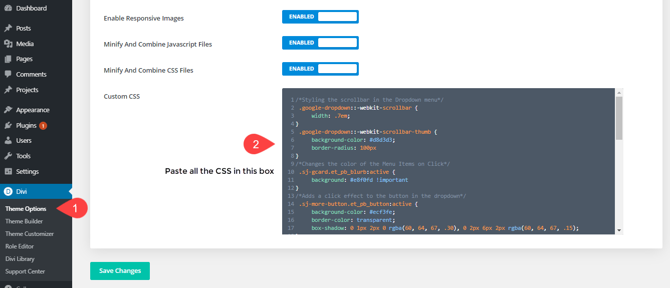Toggle Minify And Combine CSS Files switch
670x288 pixels.
(x=320, y=69)
